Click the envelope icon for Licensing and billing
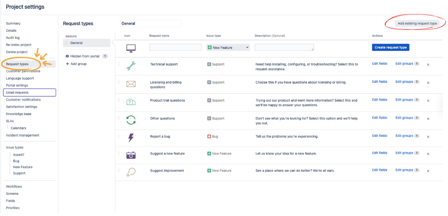448x216 pixels. coord(131,84)
